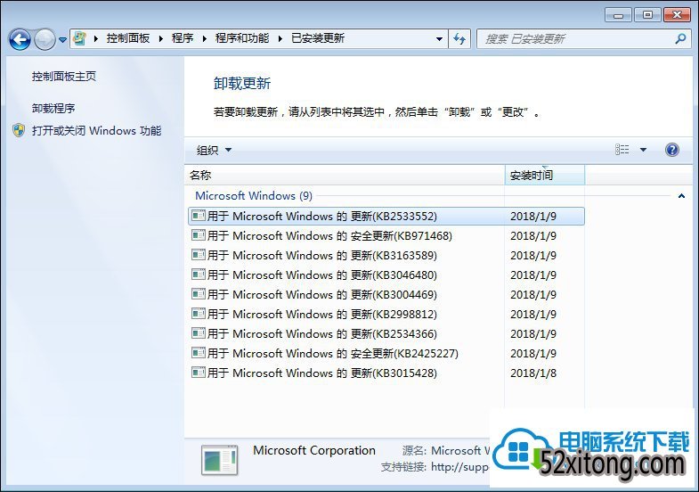Select update KB3004469 row
The image size is (699, 492).
coord(386,295)
